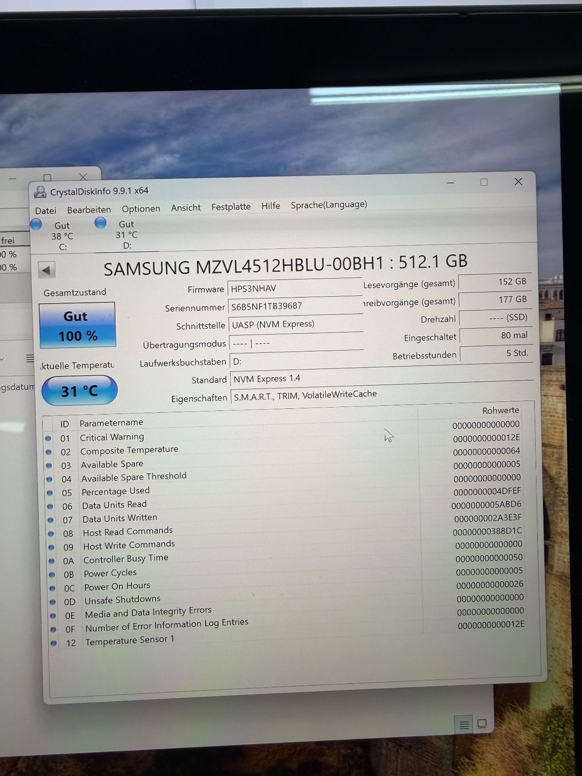Click the status dot beside Temperature Sensor 1
Image resolution: width=582 pixels, height=776 pixels.
54,643
